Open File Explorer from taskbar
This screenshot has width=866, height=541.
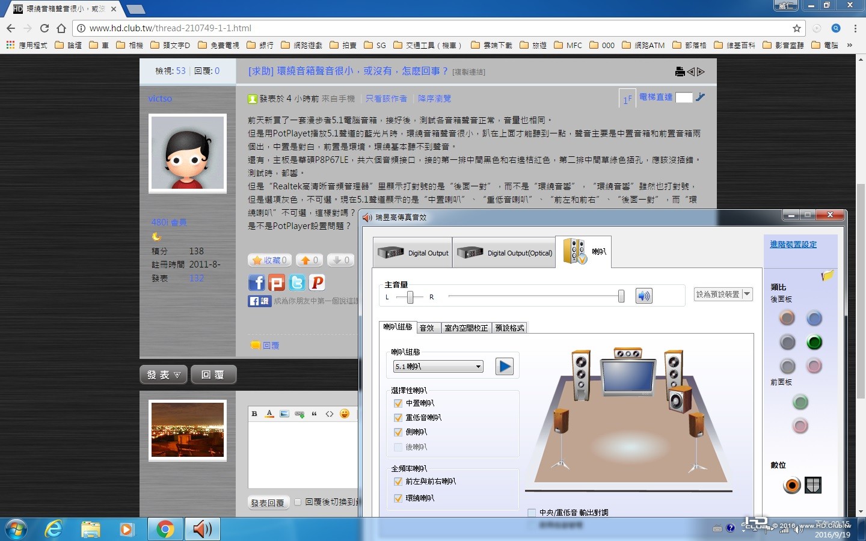[91, 529]
